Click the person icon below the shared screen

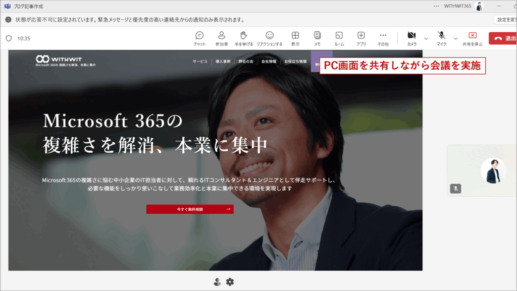[217, 282]
